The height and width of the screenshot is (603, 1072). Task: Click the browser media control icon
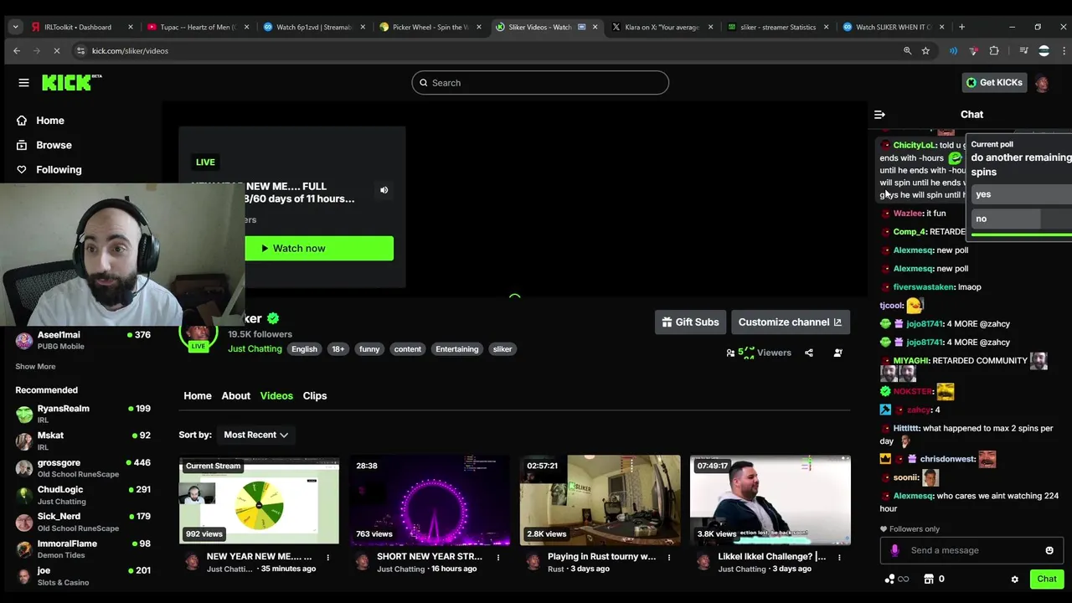pyautogui.click(x=1023, y=51)
